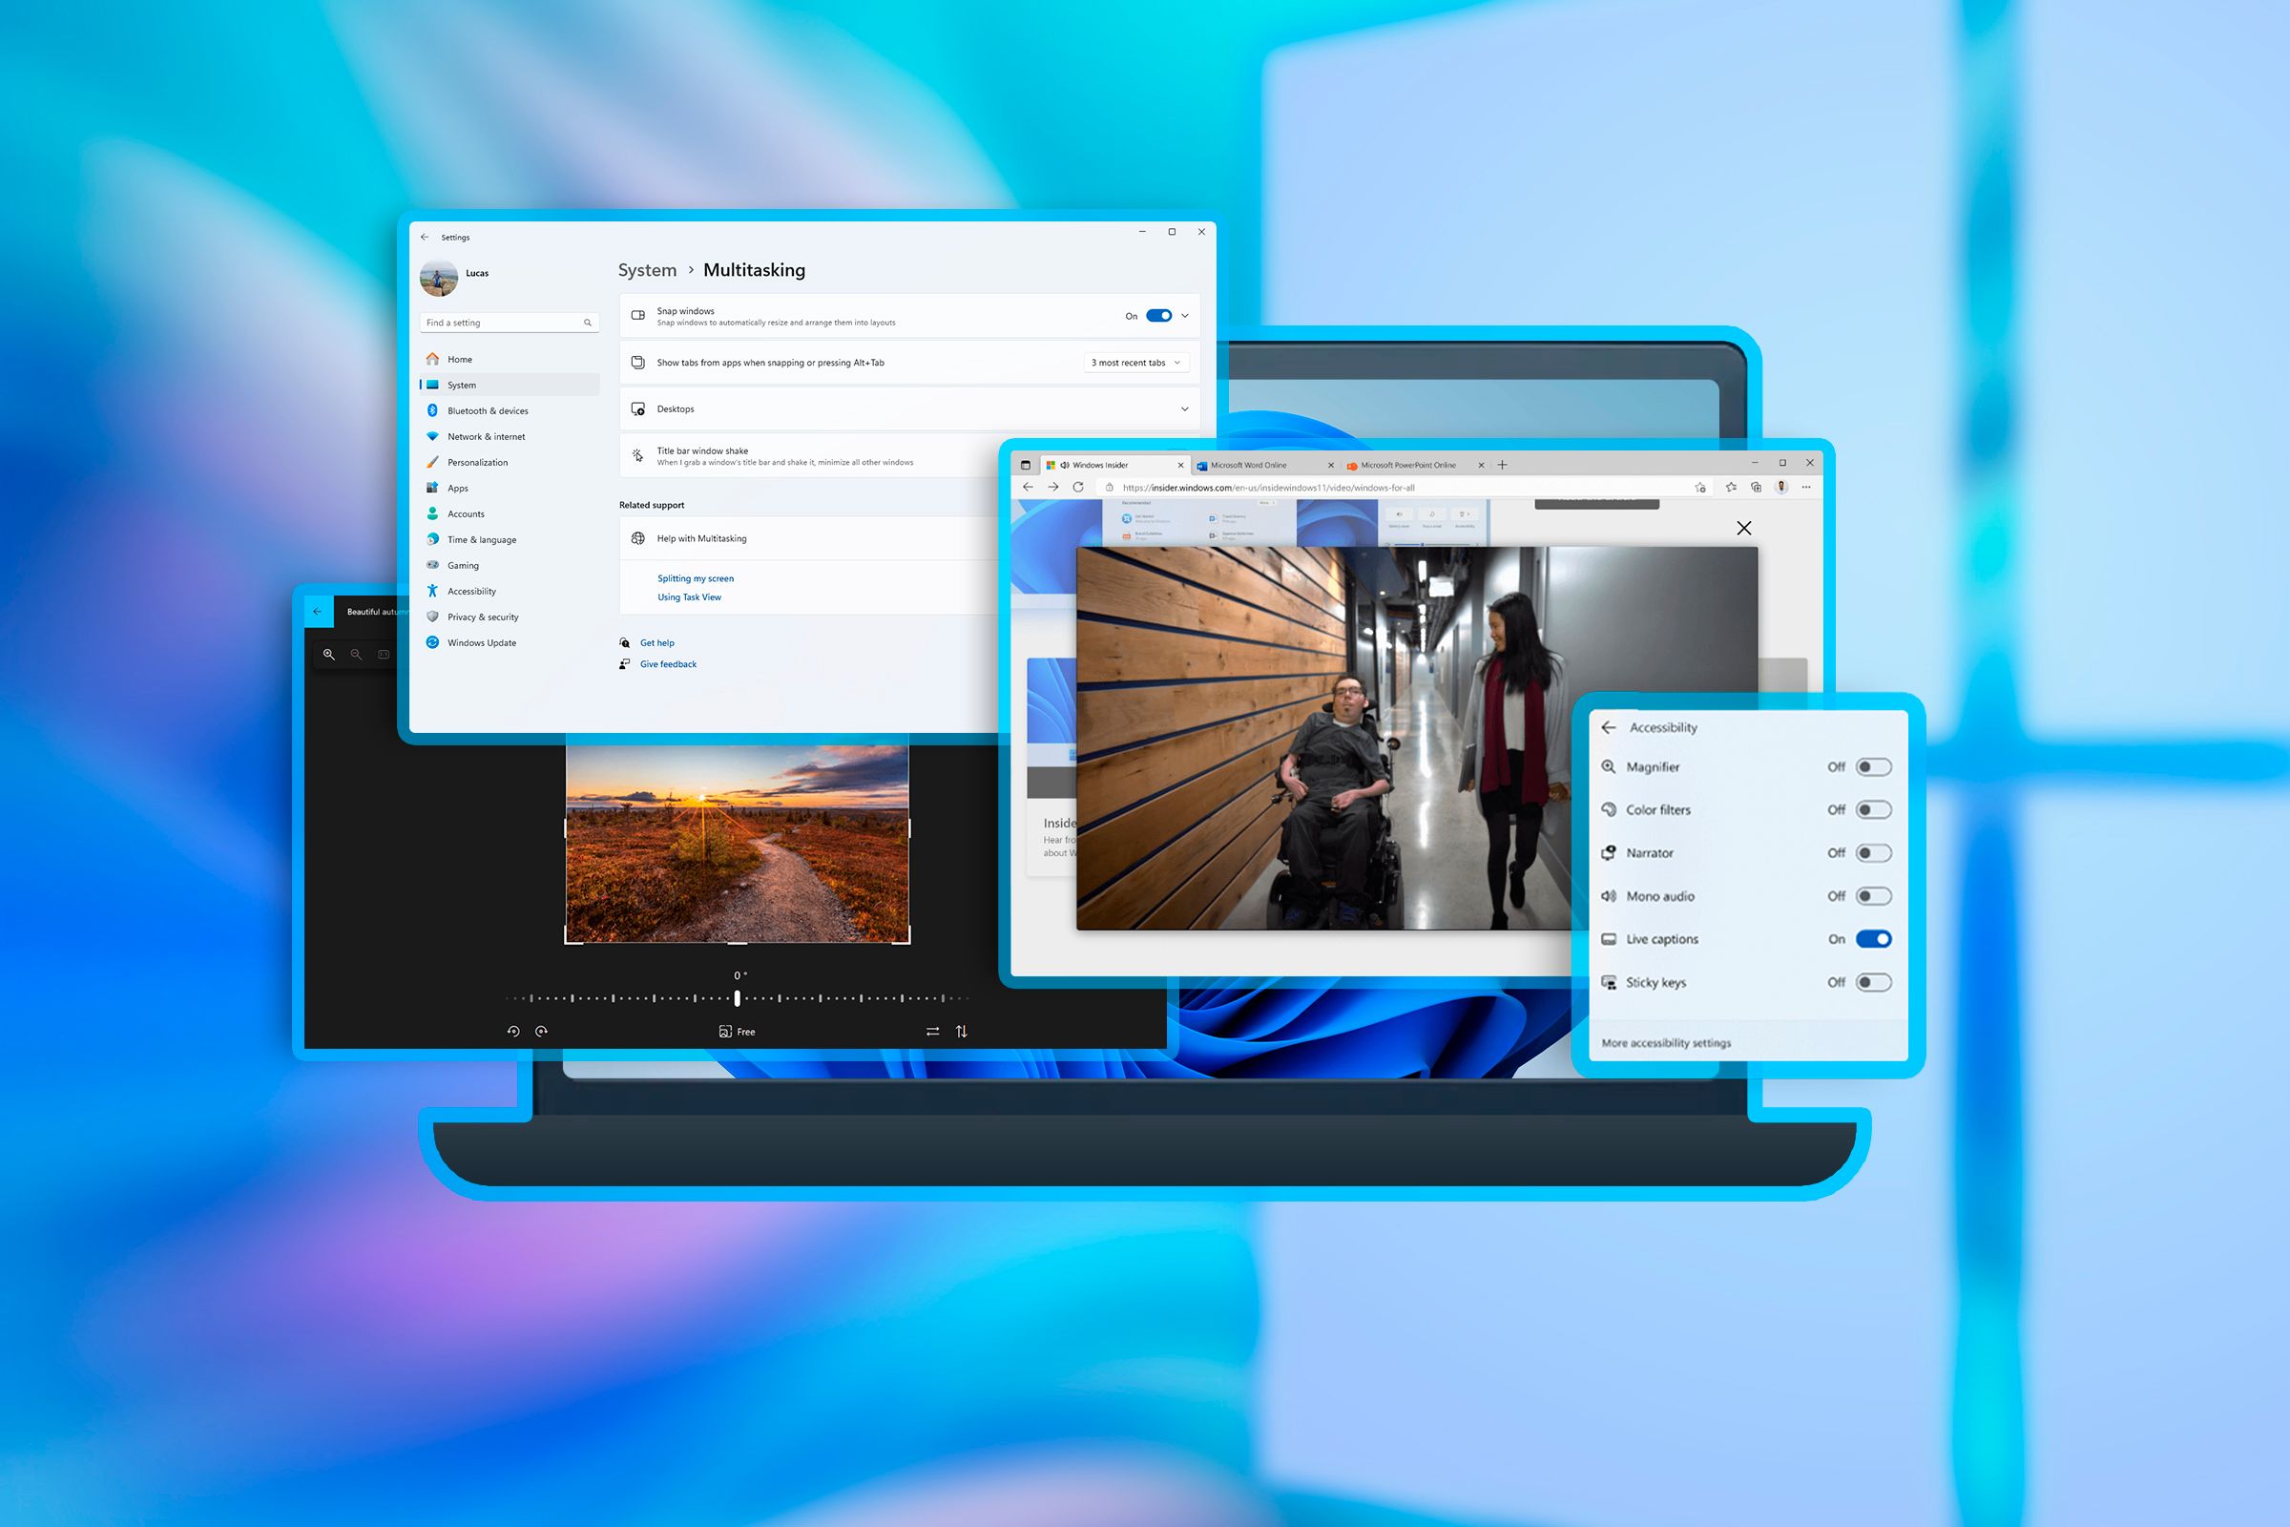Click the Magnifier icon in Accessibility panel

tap(1609, 767)
